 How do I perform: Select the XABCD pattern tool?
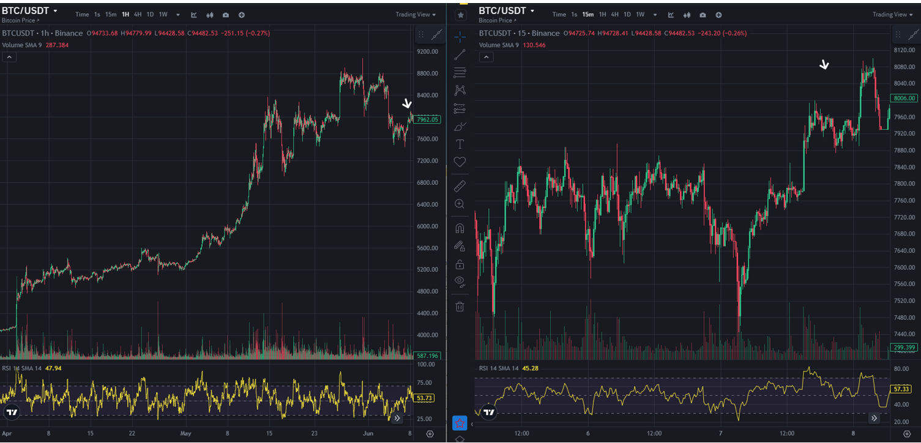click(x=460, y=91)
